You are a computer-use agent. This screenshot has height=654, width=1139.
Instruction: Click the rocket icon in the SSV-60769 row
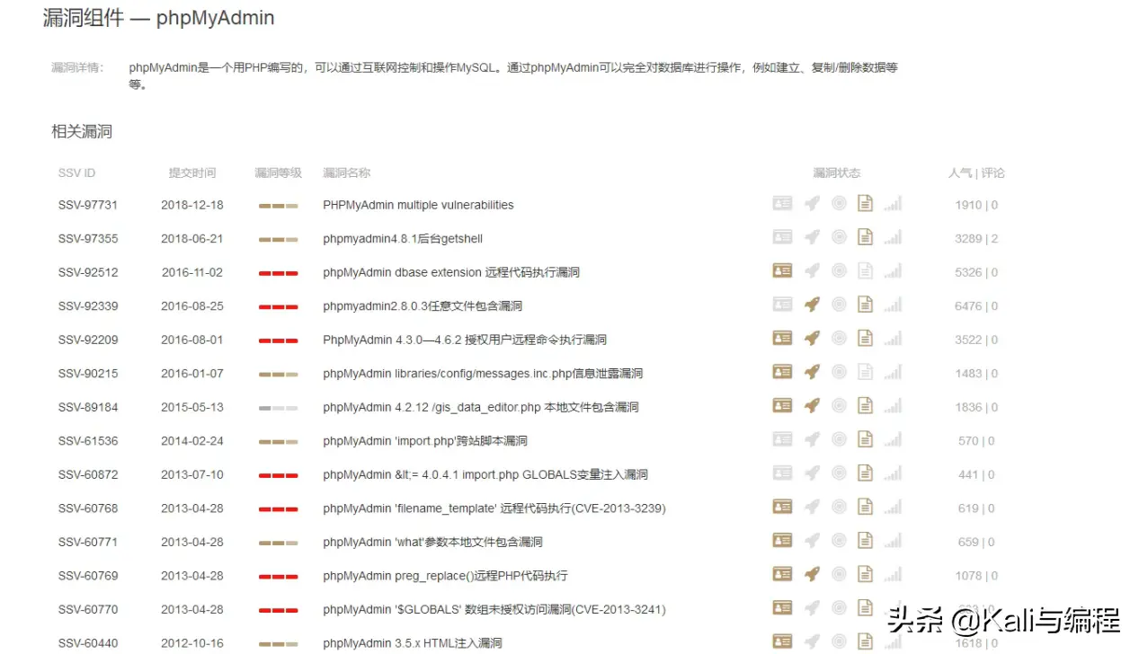pyautogui.click(x=812, y=575)
